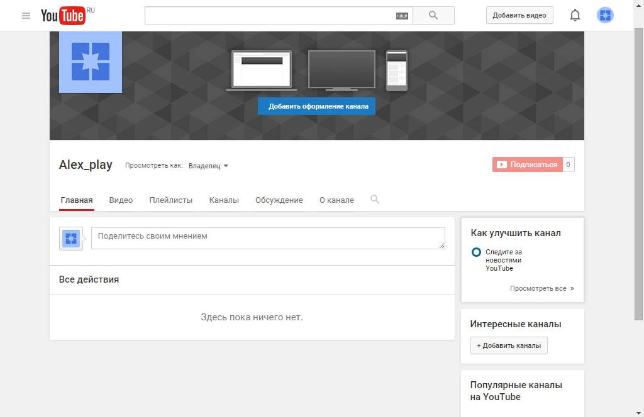Screen dimensions: 644x417
Task: Click small avatar beside comment box
Action: pyautogui.click(x=71, y=238)
